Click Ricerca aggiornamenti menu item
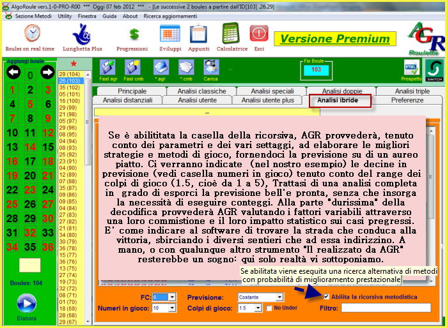This screenshot has height=328, width=447. click(x=170, y=16)
